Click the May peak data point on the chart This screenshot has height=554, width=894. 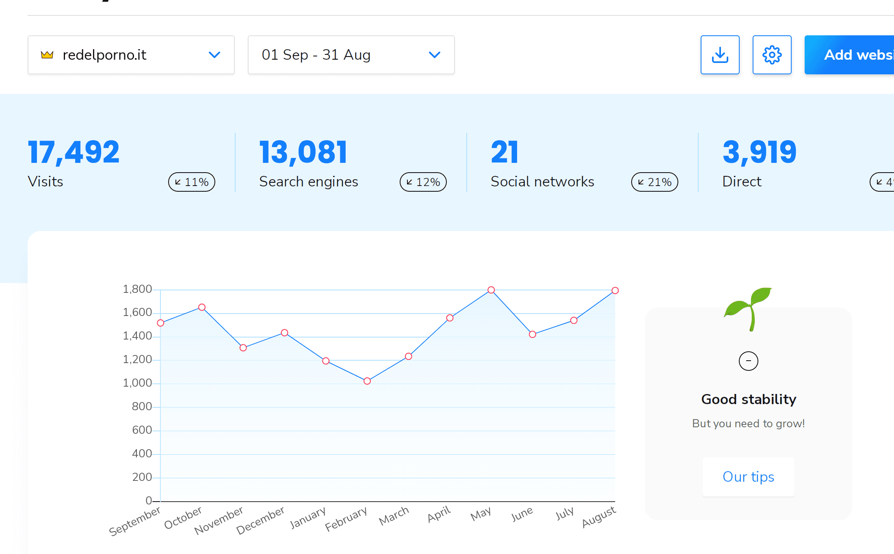click(491, 290)
